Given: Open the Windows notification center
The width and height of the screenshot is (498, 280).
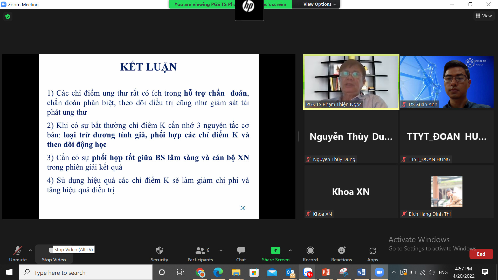Looking at the screenshot, I should pos(485,272).
